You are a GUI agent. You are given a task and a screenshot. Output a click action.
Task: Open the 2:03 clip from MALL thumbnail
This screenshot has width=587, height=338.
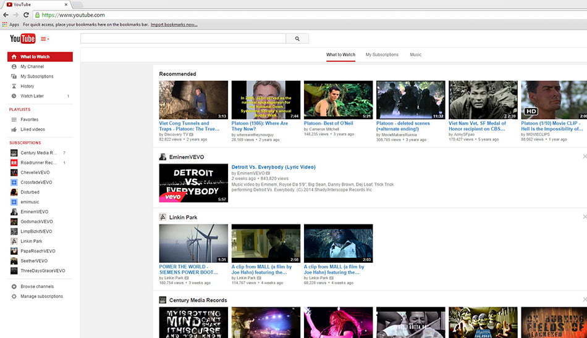[x=339, y=244]
